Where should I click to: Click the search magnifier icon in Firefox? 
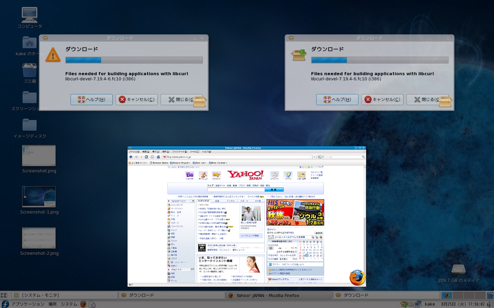point(363,157)
